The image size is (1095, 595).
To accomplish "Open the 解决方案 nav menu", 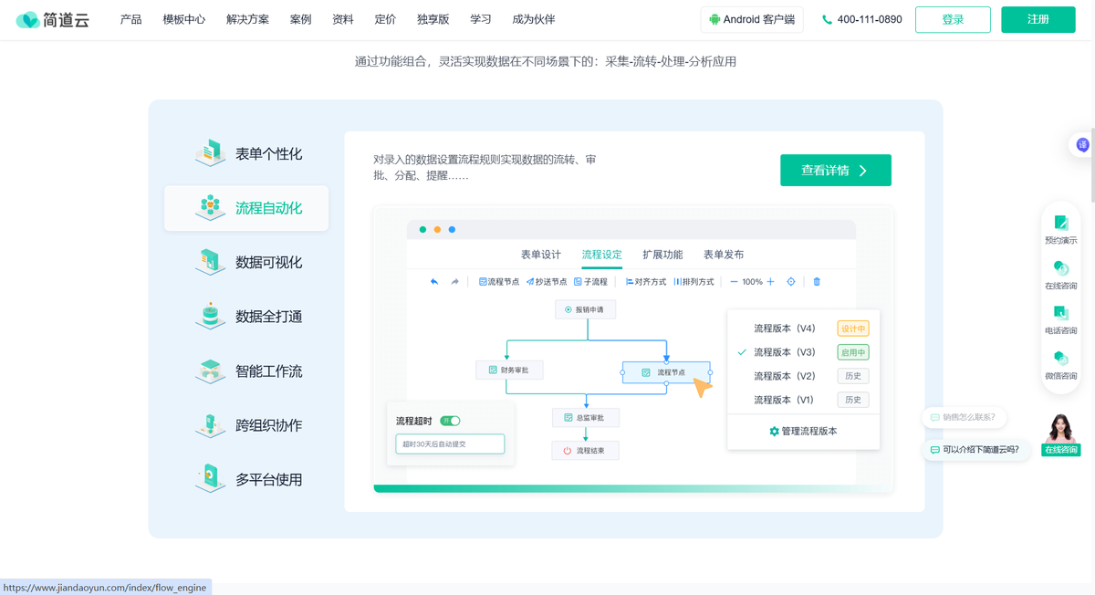I will 247,19.
